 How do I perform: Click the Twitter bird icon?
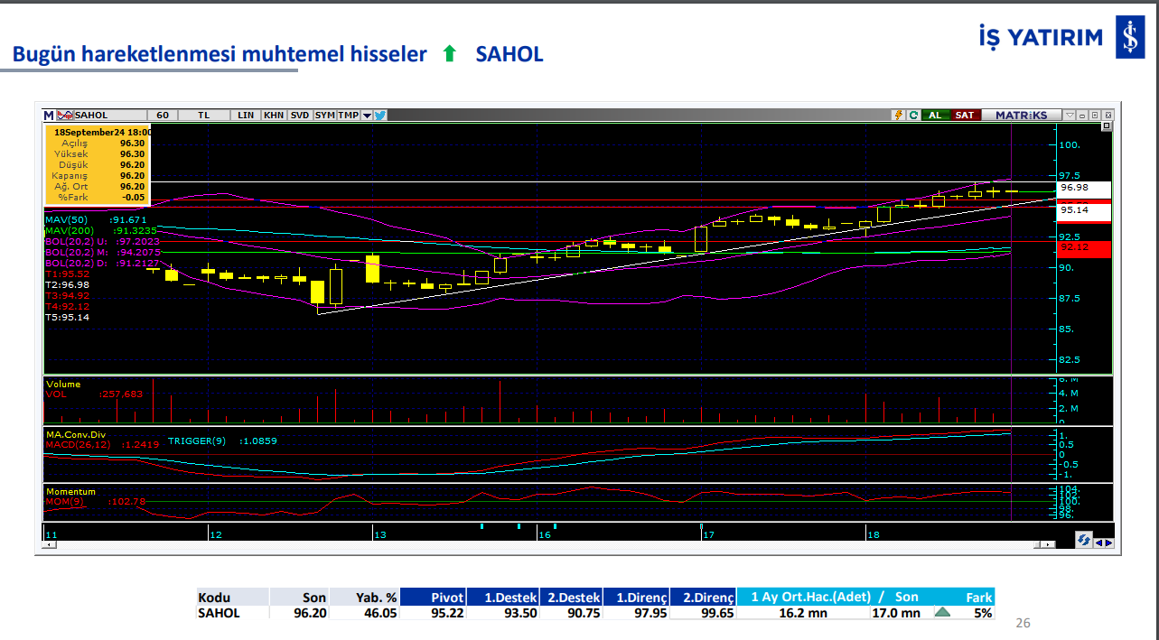[x=380, y=116]
